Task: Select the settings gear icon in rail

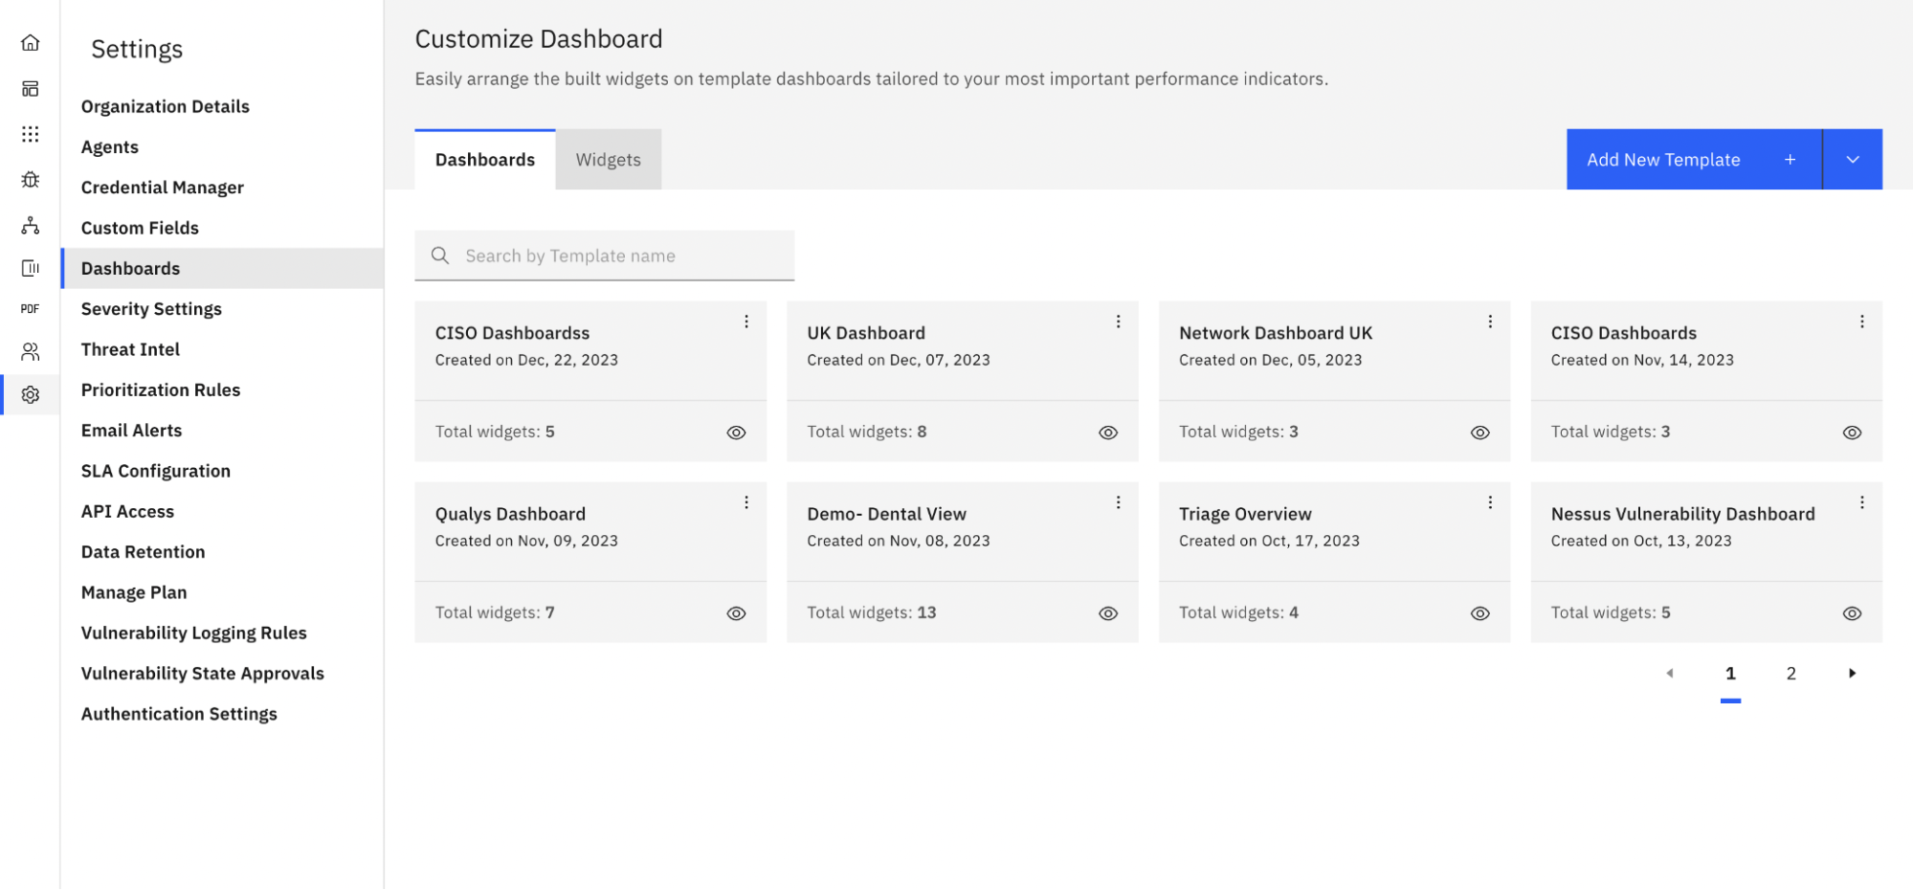Action: pyautogui.click(x=31, y=395)
